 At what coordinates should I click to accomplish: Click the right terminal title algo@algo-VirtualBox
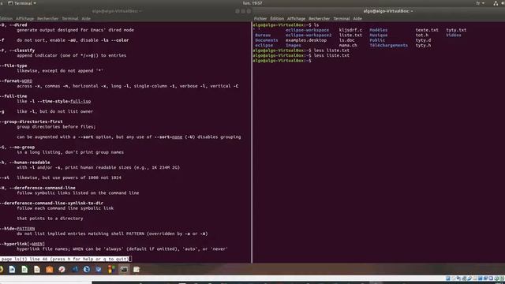tap(388, 11)
